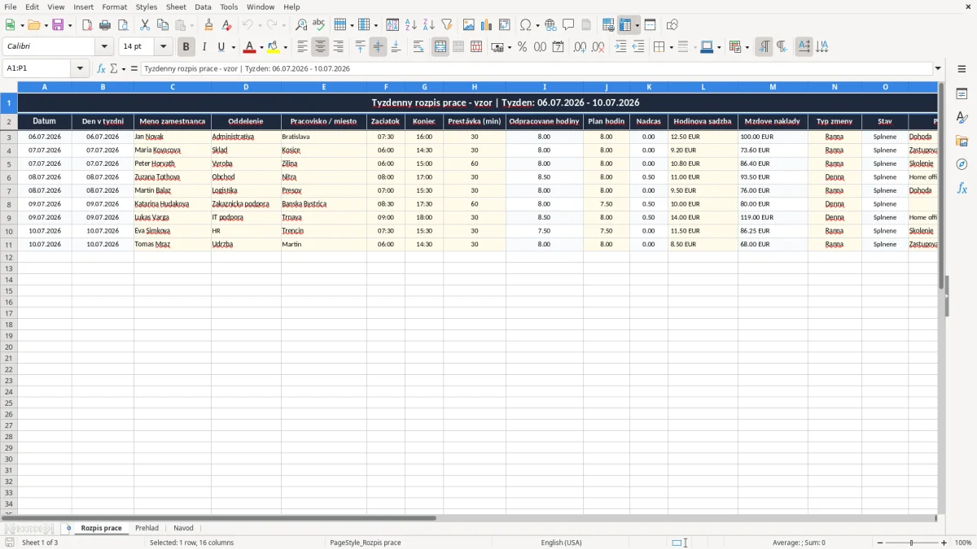This screenshot has height=549, width=977.
Task: Export the sheet directly as PDF
Action: (x=87, y=25)
